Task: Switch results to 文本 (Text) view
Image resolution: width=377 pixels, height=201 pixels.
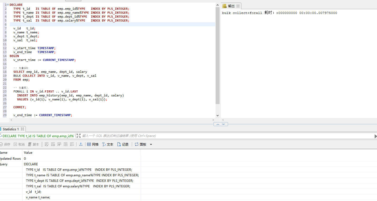Action: (108, 145)
